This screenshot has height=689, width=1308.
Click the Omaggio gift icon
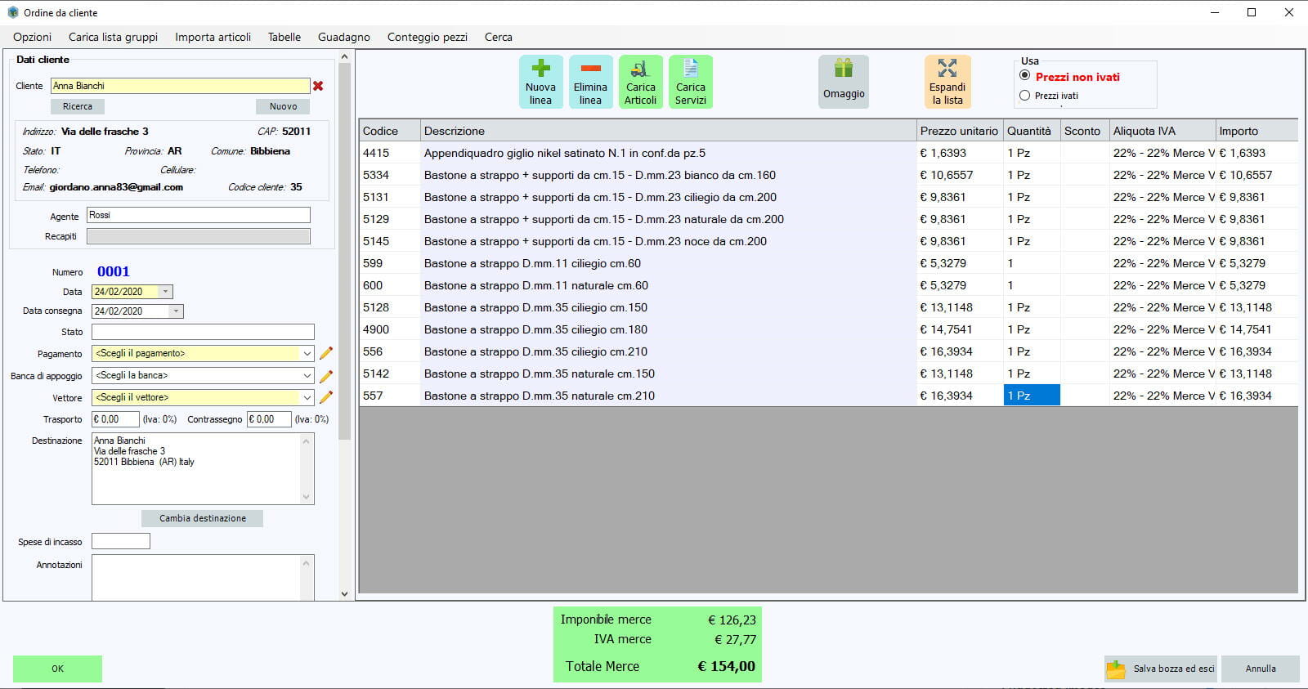click(844, 68)
